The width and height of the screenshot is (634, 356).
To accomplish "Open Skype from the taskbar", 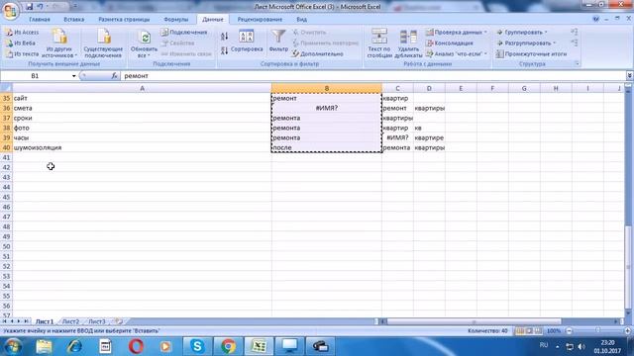I will point(197,346).
